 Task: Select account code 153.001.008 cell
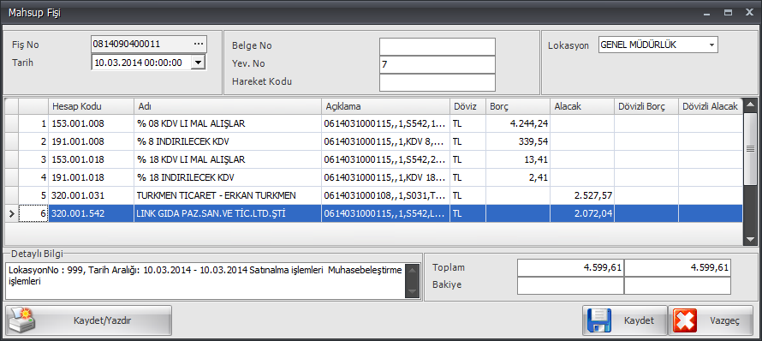[x=91, y=123]
